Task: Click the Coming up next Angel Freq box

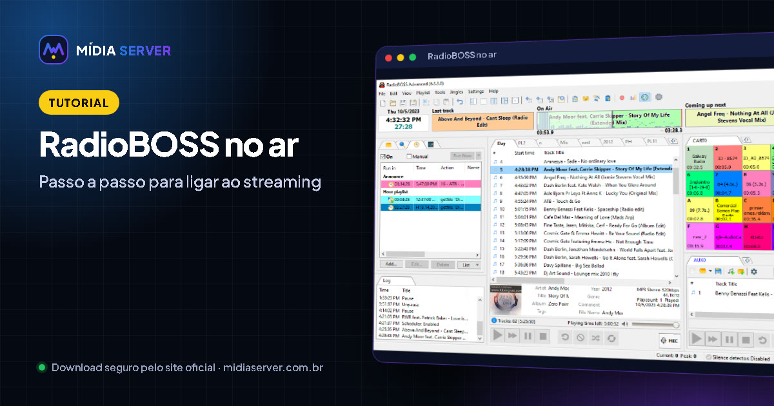Action: point(729,117)
